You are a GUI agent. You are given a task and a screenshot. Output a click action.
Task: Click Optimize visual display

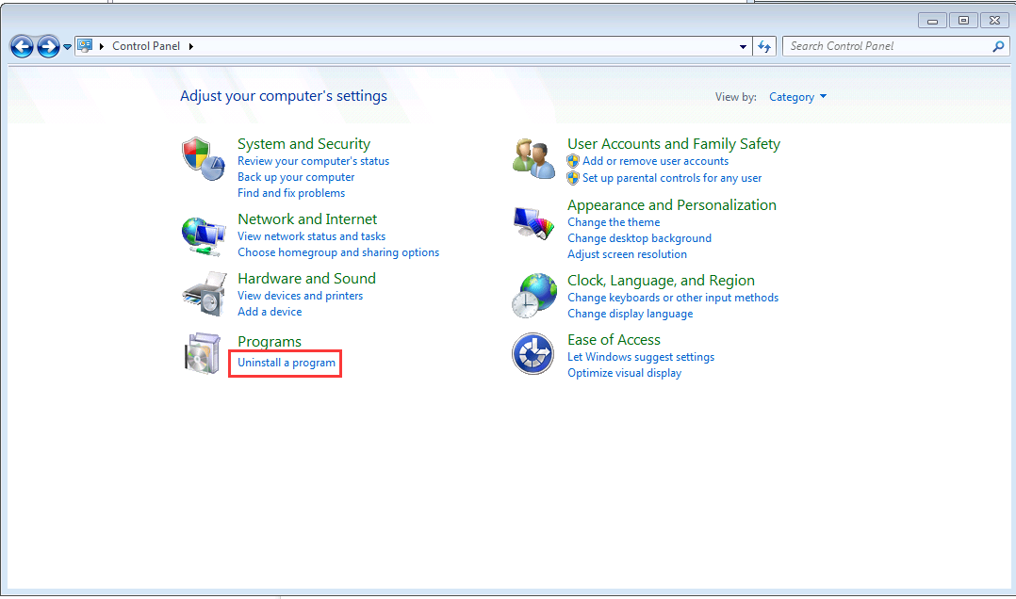[x=625, y=373]
